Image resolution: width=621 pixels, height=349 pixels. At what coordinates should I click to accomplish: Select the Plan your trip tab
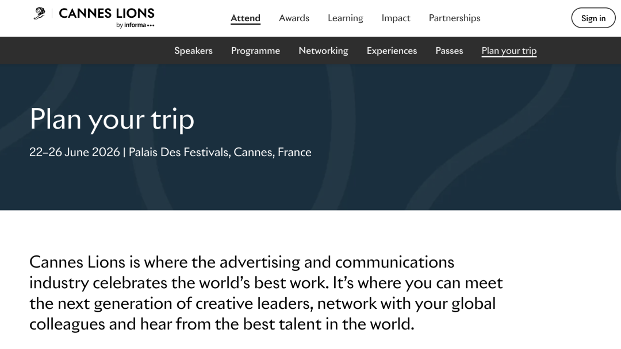tap(509, 51)
